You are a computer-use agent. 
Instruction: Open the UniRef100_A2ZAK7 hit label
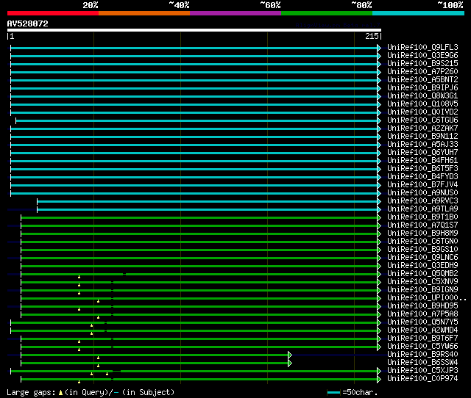pyautogui.click(x=422, y=128)
